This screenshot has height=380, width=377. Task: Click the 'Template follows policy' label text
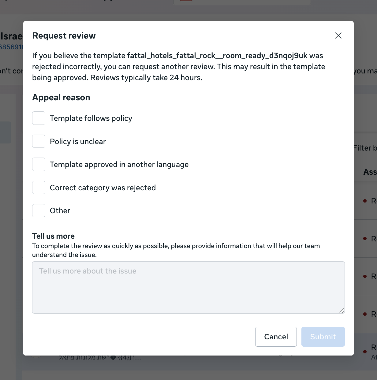(x=91, y=118)
